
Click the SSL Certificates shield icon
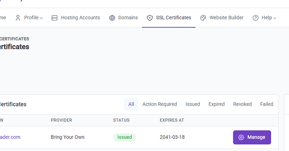pos(150,18)
